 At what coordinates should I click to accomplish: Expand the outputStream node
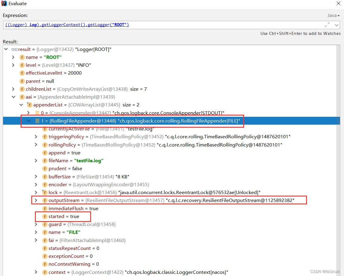click(36, 200)
